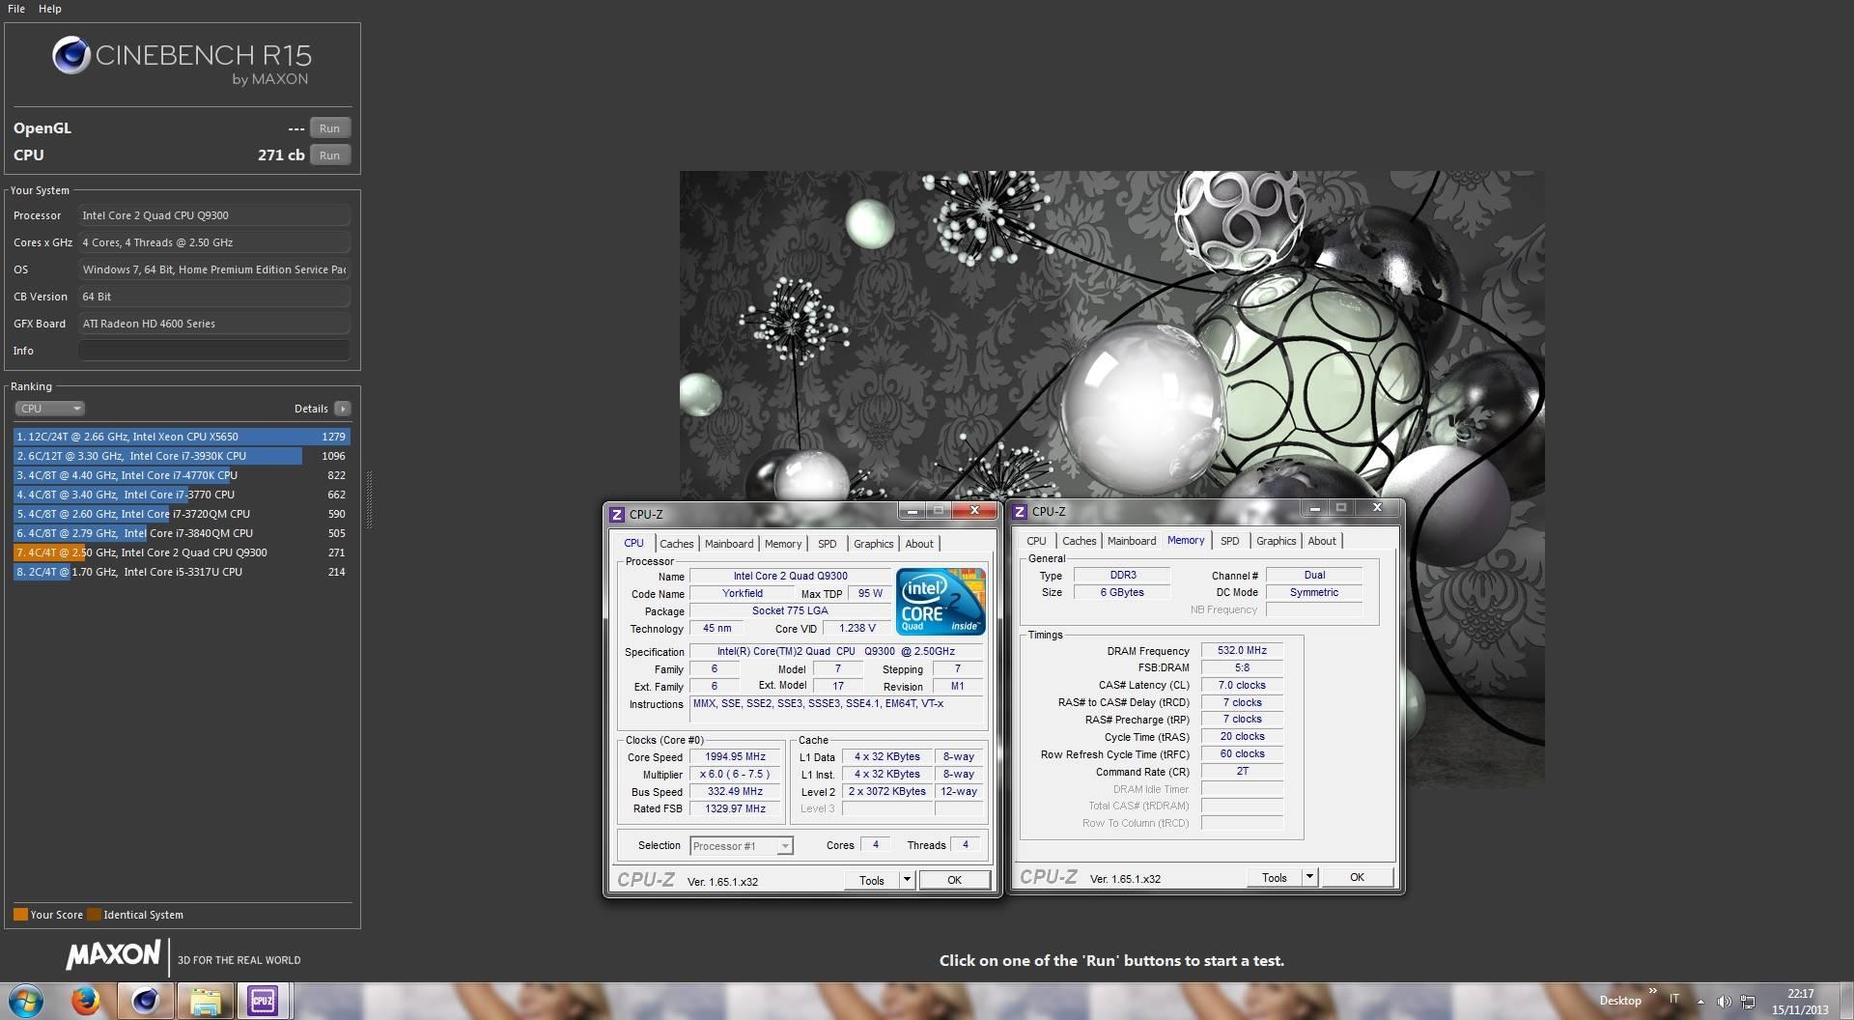Select ranking entry Core i7-3770 CPU
Screen dimensions: 1854x1020
pyautogui.click(x=182, y=495)
